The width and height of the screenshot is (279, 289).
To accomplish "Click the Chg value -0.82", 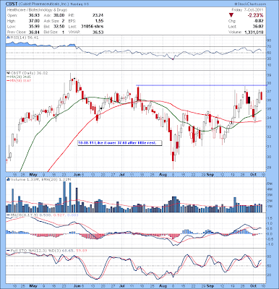I will pos(259,21).
